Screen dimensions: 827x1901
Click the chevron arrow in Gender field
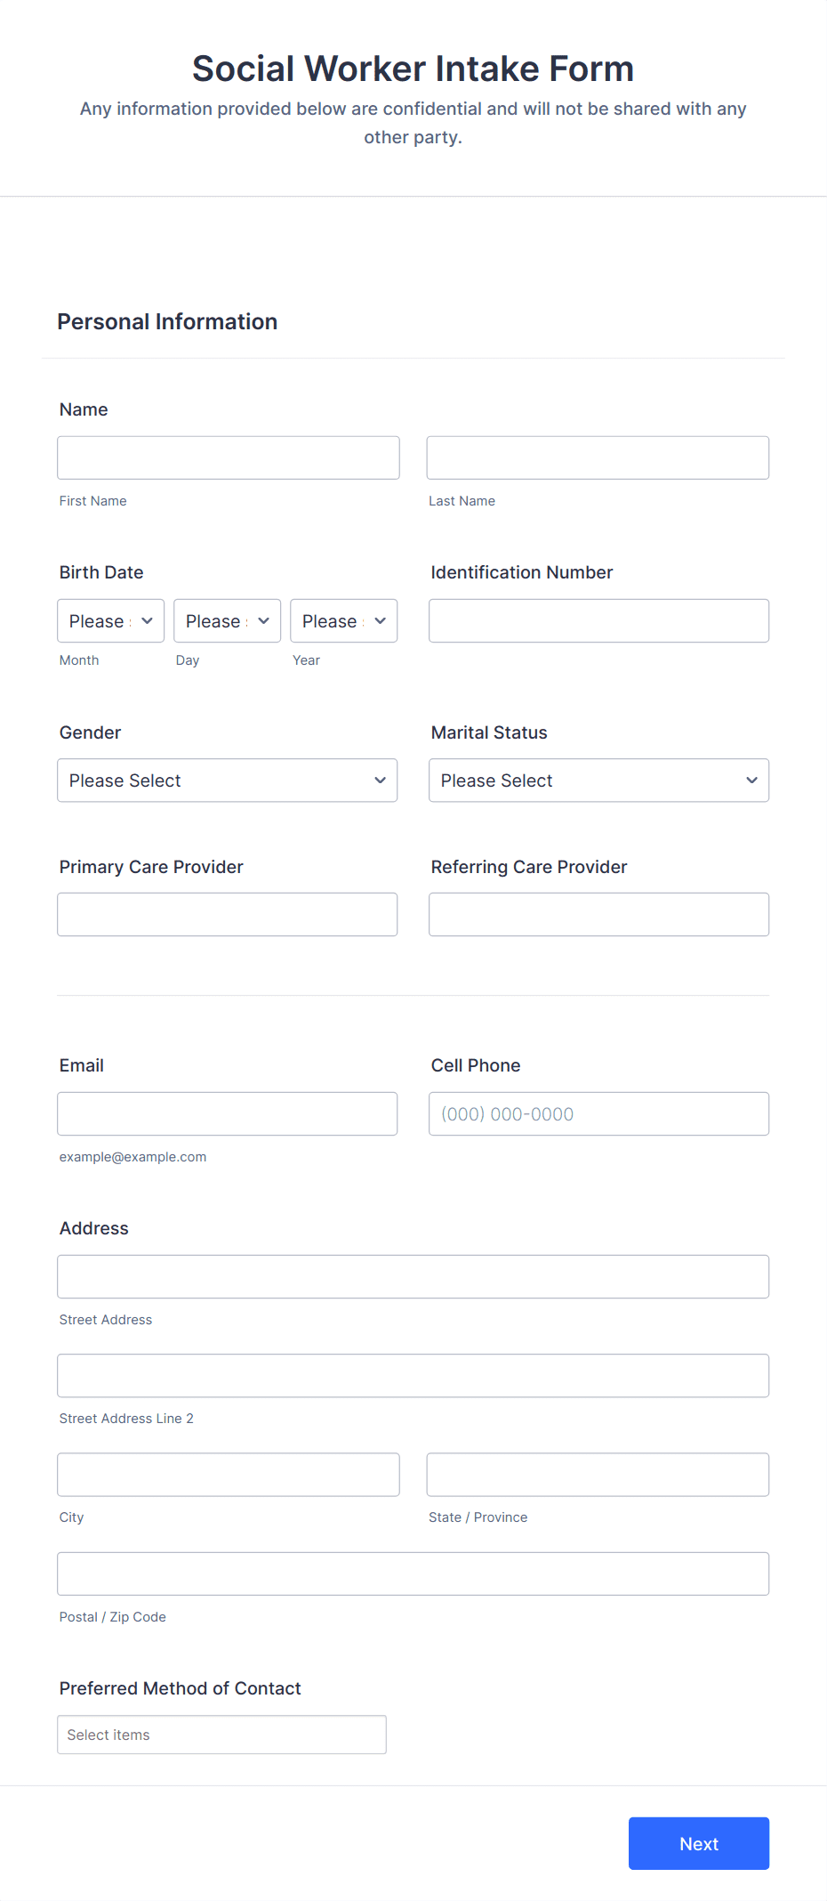tap(381, 781)
